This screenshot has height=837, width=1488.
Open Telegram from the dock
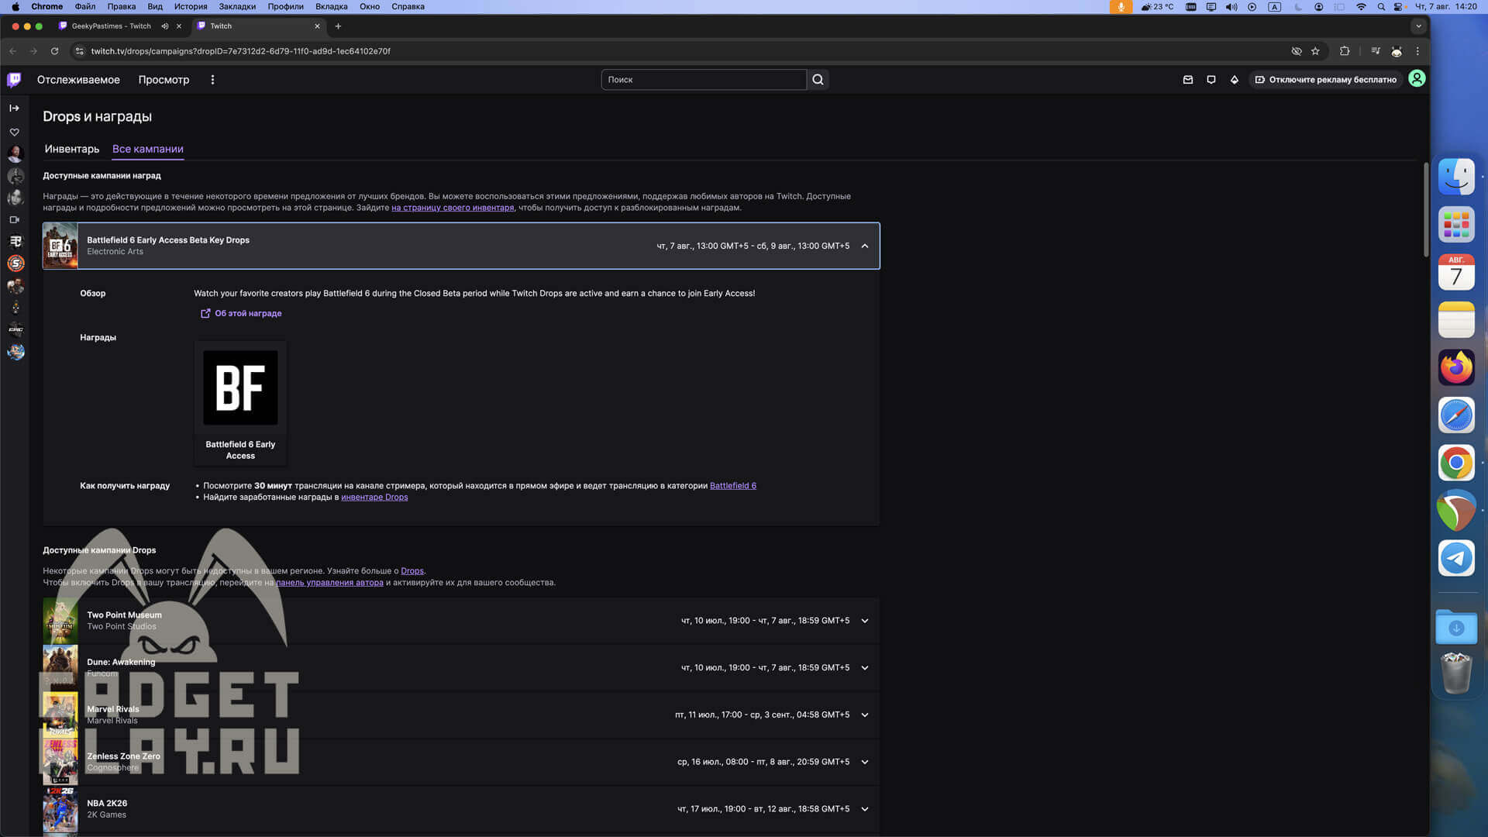[1456, 558]
